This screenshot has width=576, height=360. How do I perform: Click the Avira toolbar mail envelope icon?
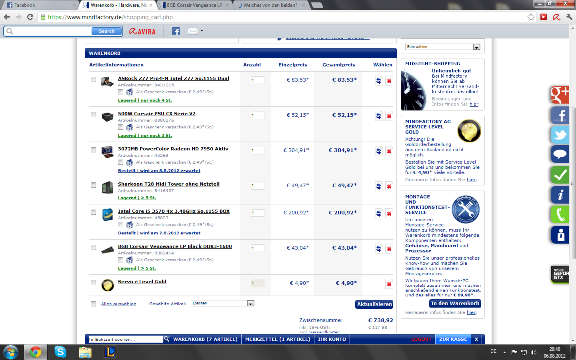pos(193,31)
